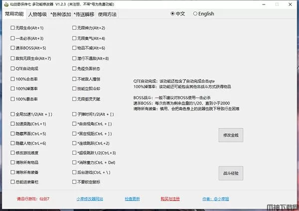Select the 中文 language radio button
The image size is (299, 211).
(x=173, y=14)
